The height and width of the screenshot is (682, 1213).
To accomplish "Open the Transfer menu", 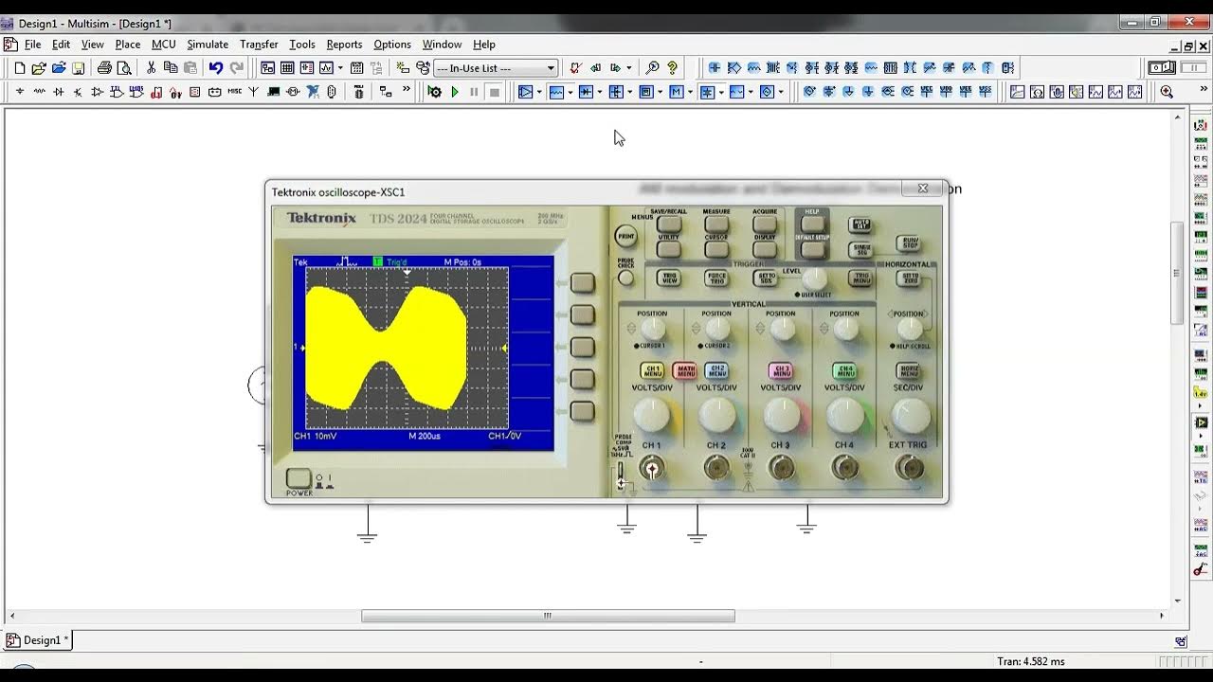I will pyautogui.click(x=259, y=45).
